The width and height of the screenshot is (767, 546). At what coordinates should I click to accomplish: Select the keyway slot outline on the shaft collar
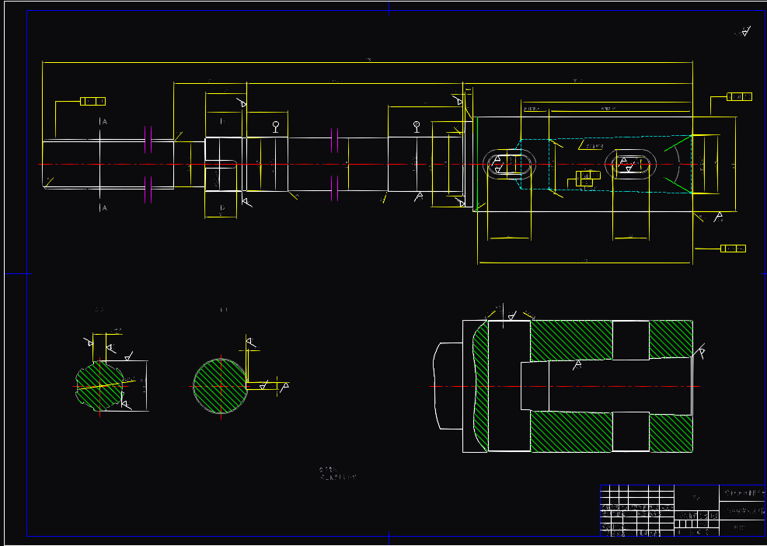(221, 164)
